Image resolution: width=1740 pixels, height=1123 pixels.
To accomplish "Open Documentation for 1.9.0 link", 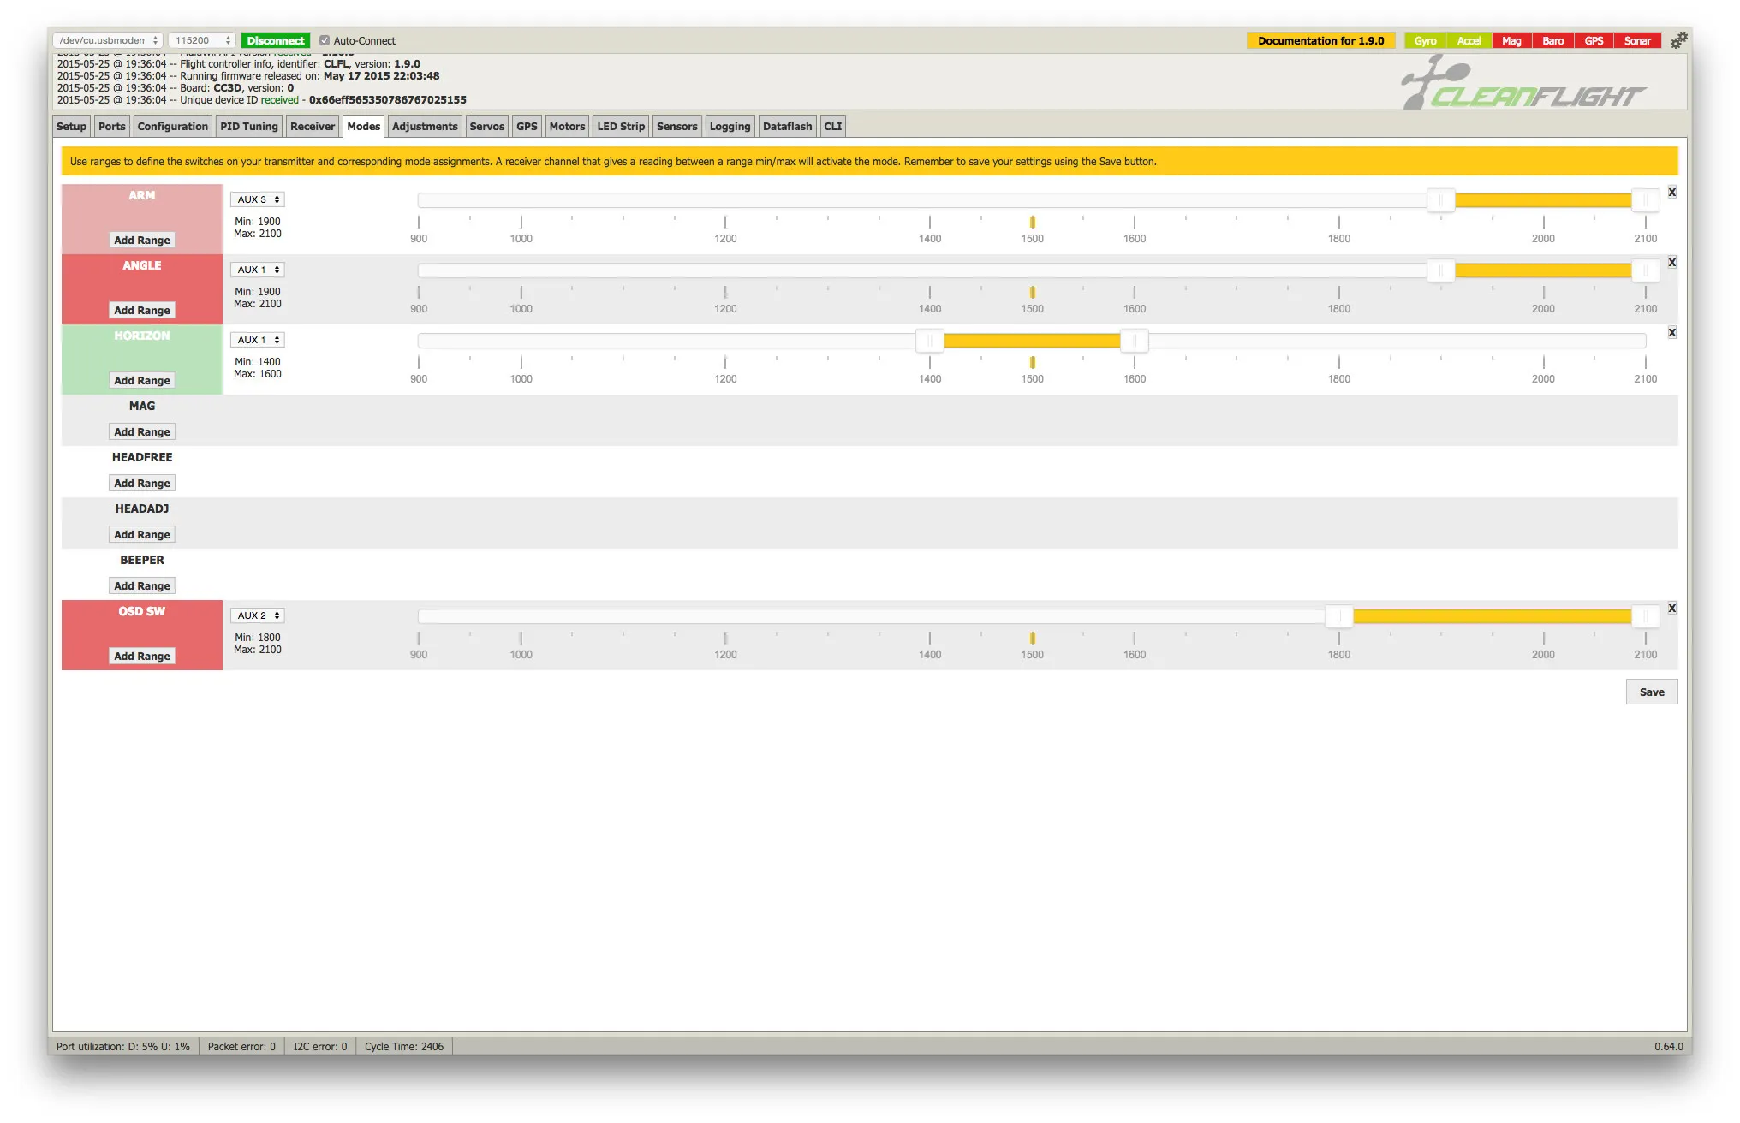I will [1320, 41].
